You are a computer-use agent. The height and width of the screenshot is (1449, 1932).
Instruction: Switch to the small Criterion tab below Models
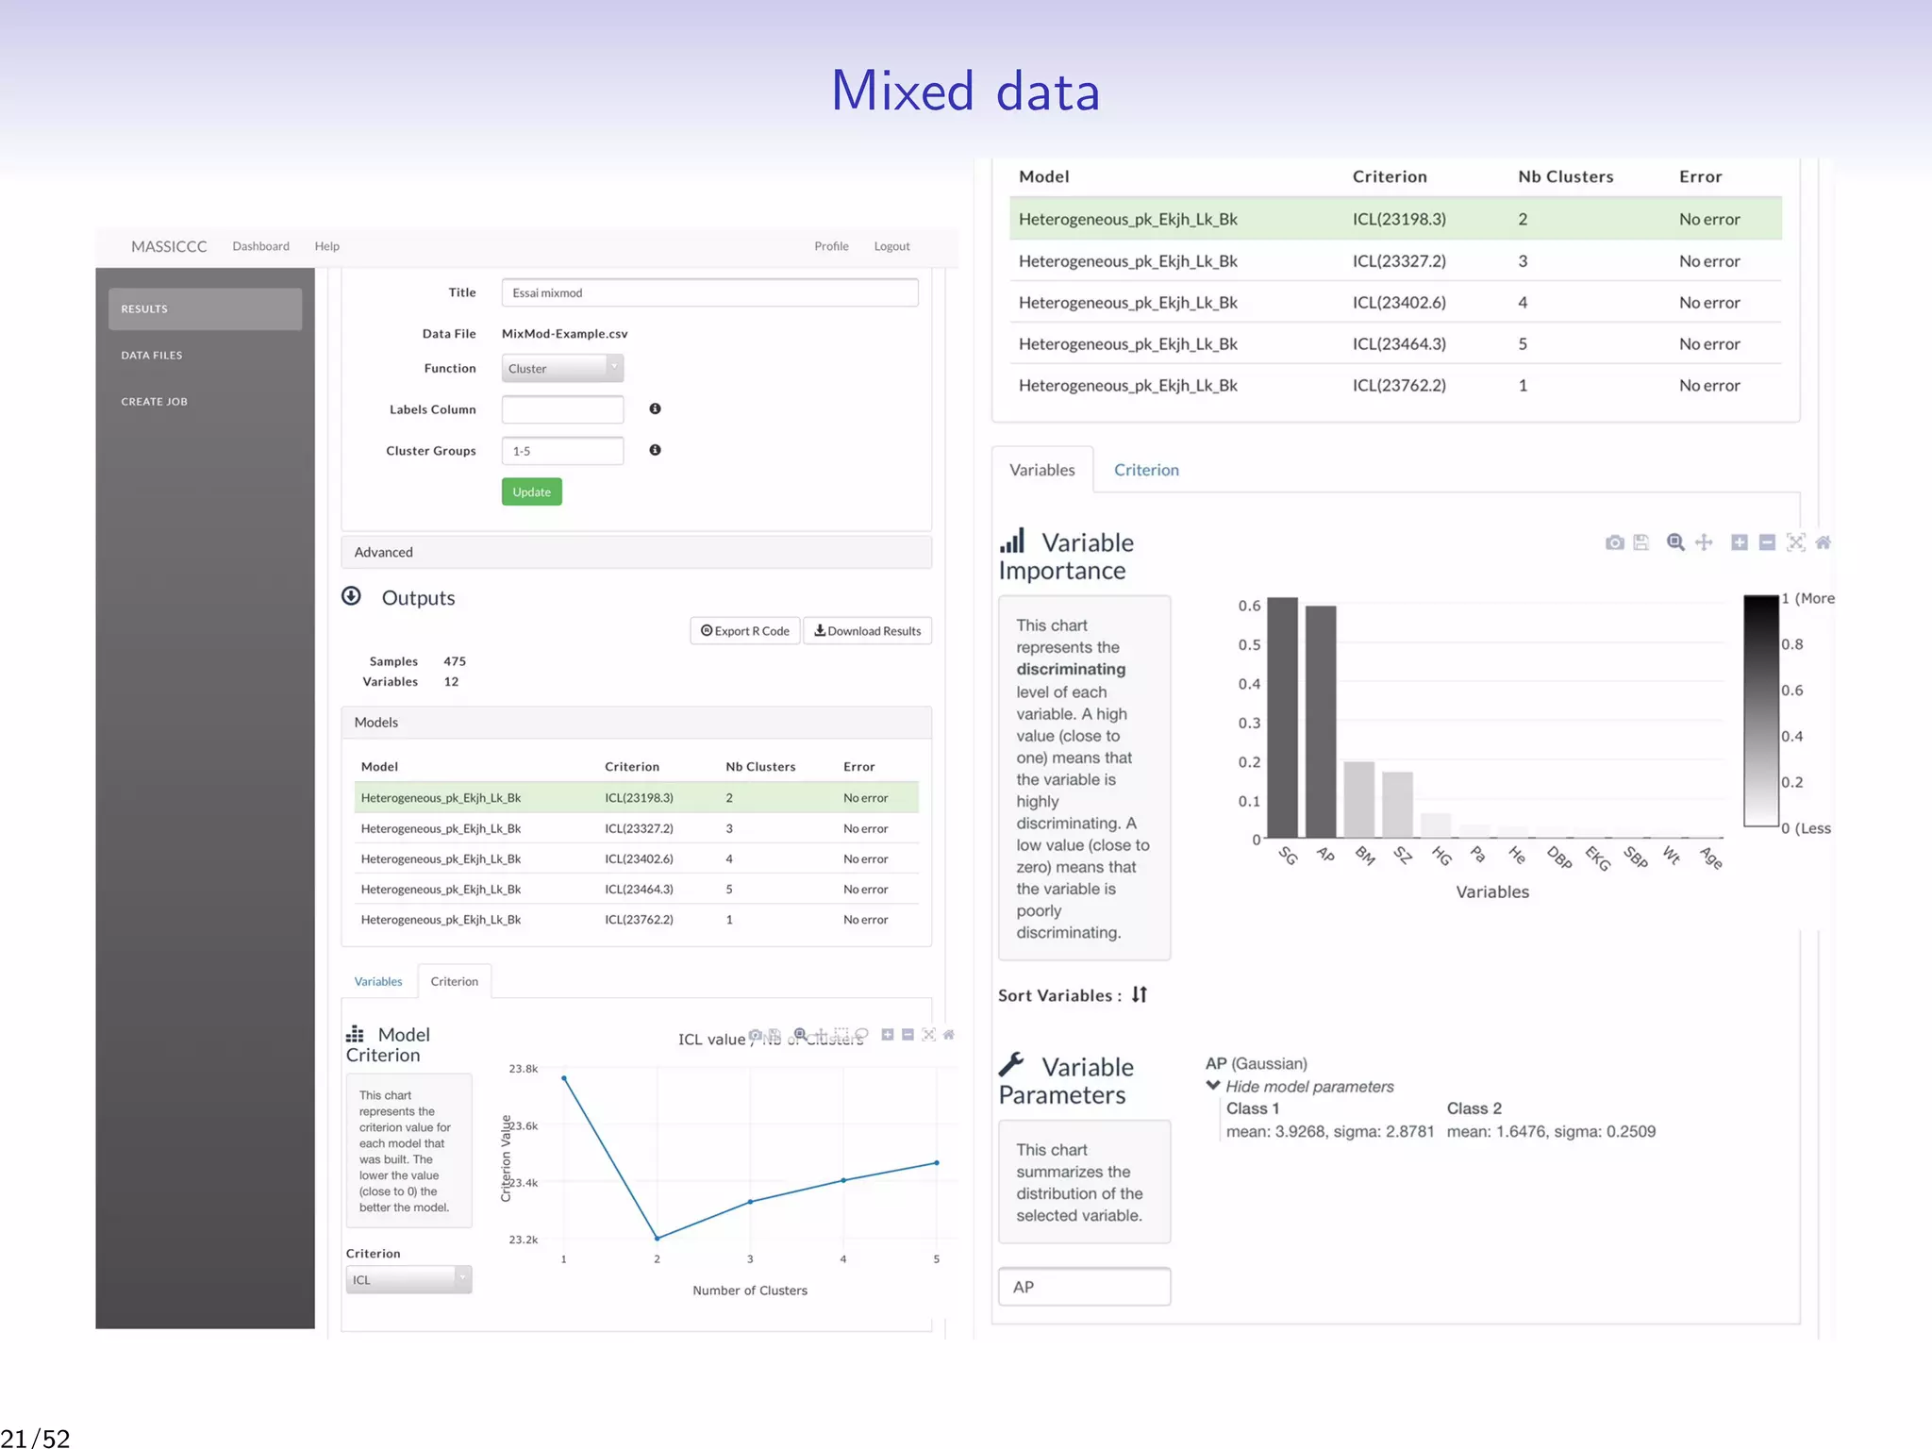coord(454,981)
